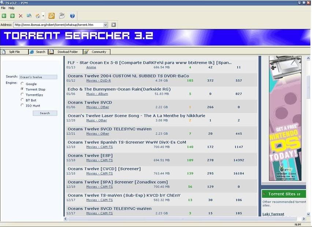The width and height of the screenshot is (312, 227).
Task: Click Oceans Twelve [SPA] Screener title
Action: (118, 182)
